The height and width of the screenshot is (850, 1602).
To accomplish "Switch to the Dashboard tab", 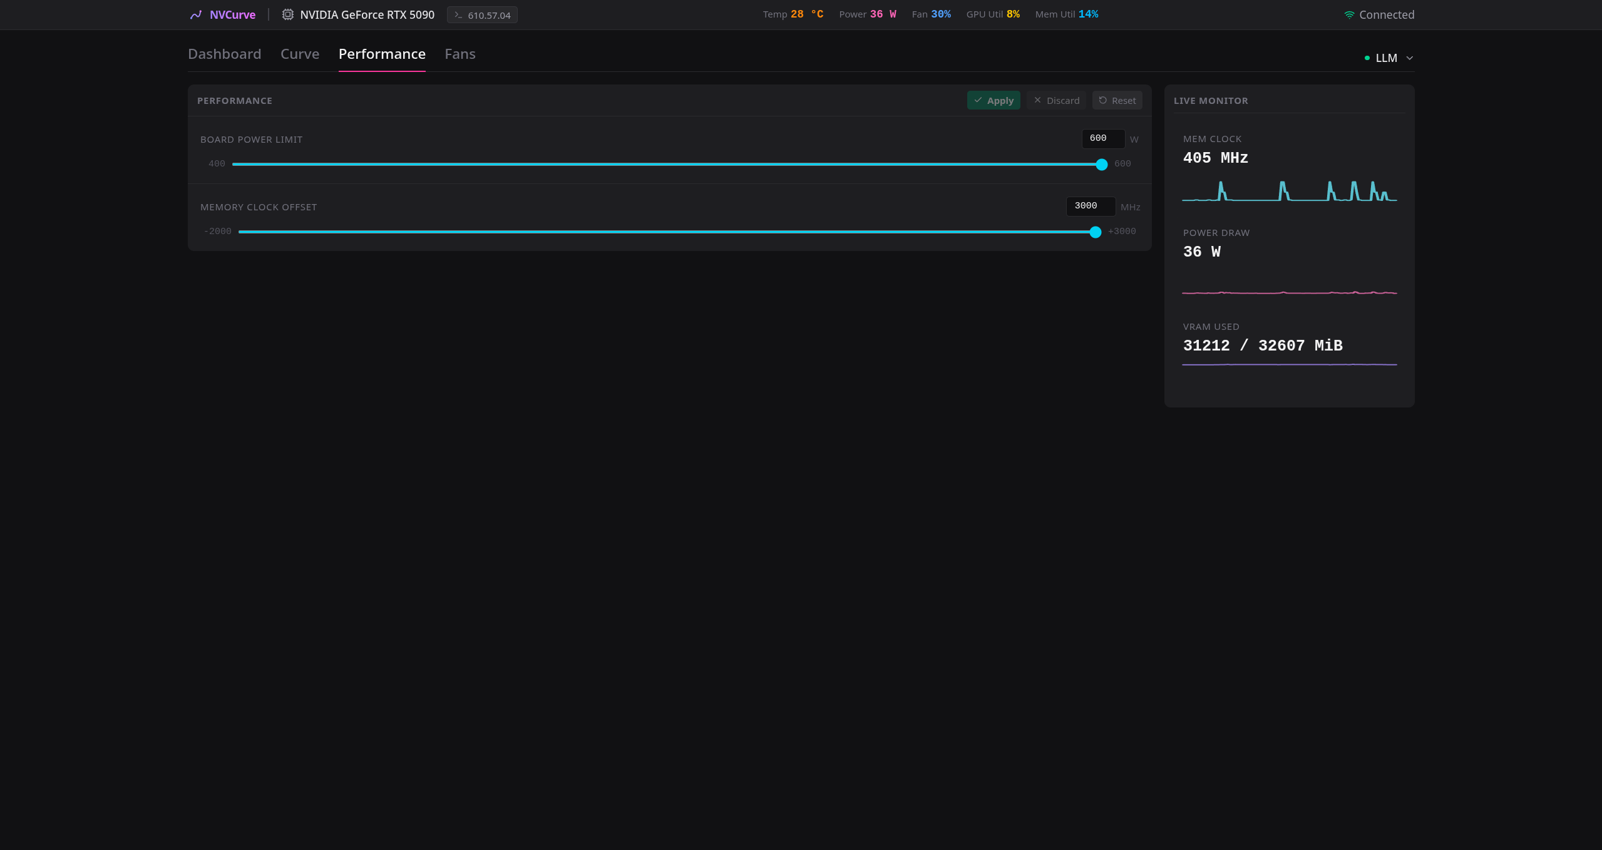I will 225,54.
